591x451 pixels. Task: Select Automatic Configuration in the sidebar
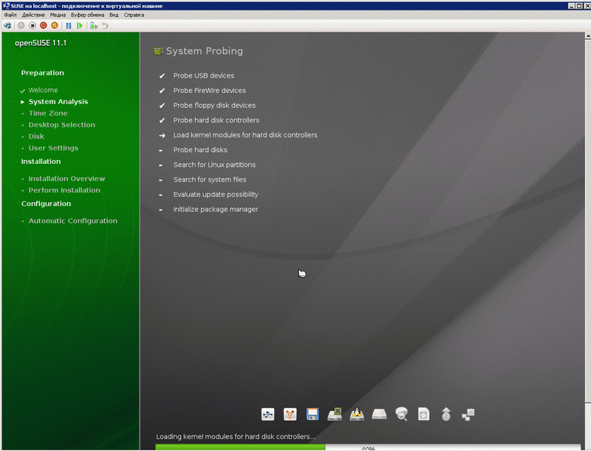(73, 221)
